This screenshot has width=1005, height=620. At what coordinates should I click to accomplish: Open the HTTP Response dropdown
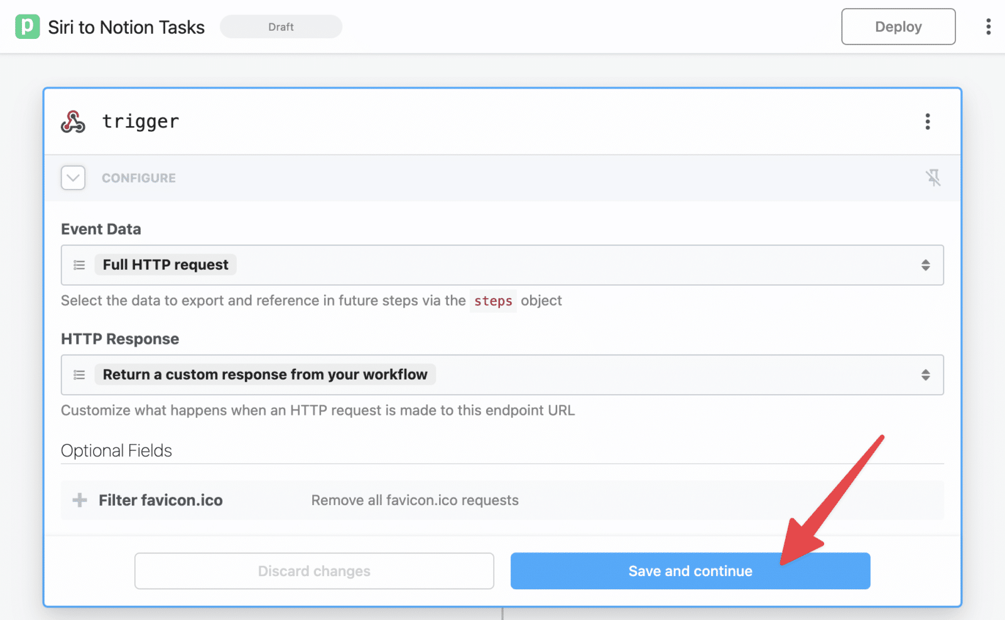click(503, 375)
